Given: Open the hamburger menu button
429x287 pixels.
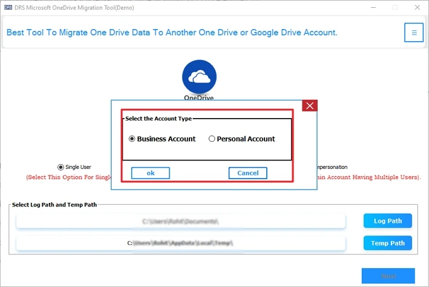Looking at the screenshot, I should point(414,33).
